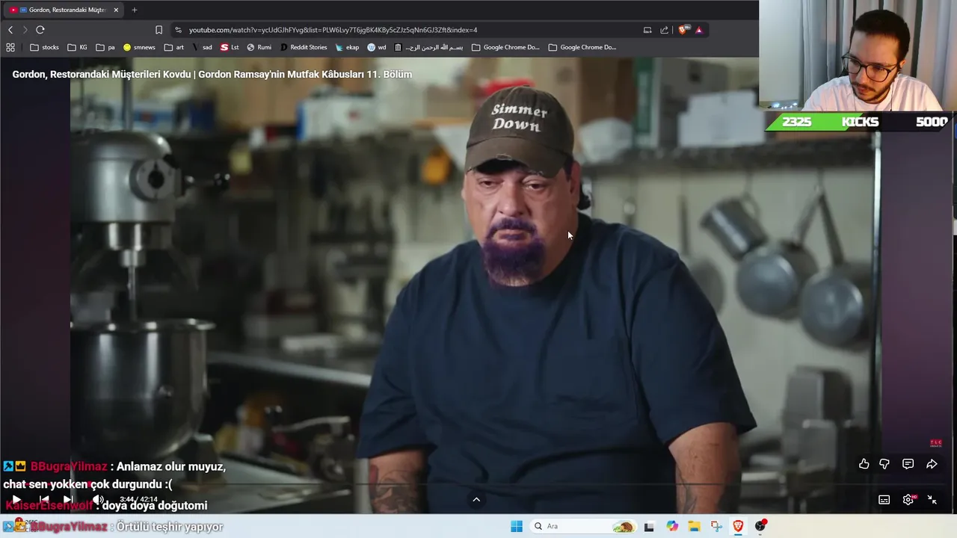Screen dimensions: 957x538
Task: Open the smnews bookmark
Action: coord(139,47)
